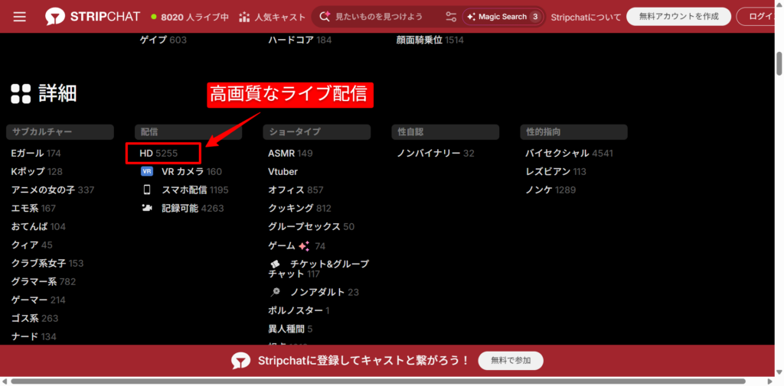This screenshot has width=784, height=386.
Task: Select the HD category link
Action: click(x=158, y=154)
